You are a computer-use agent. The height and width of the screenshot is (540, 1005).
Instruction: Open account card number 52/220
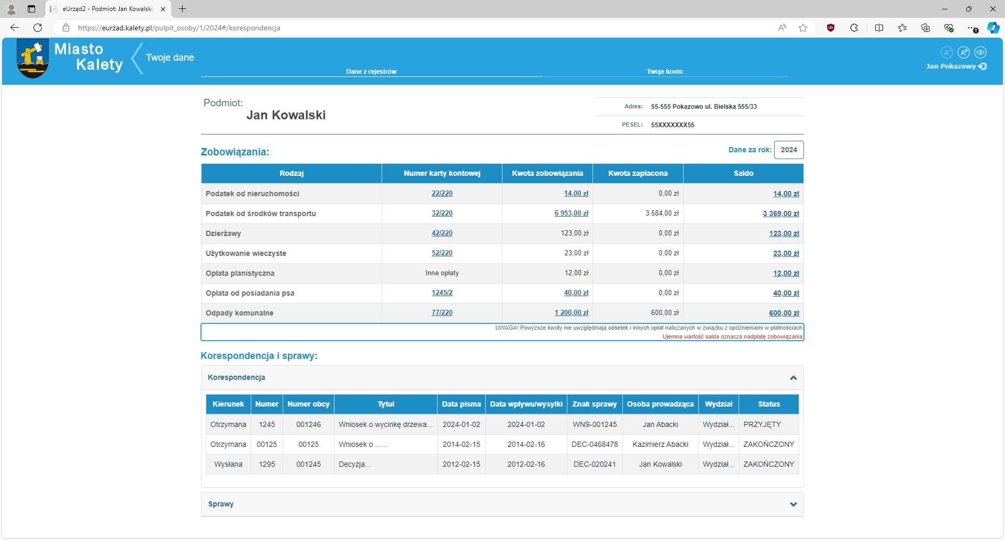(442, 253)
